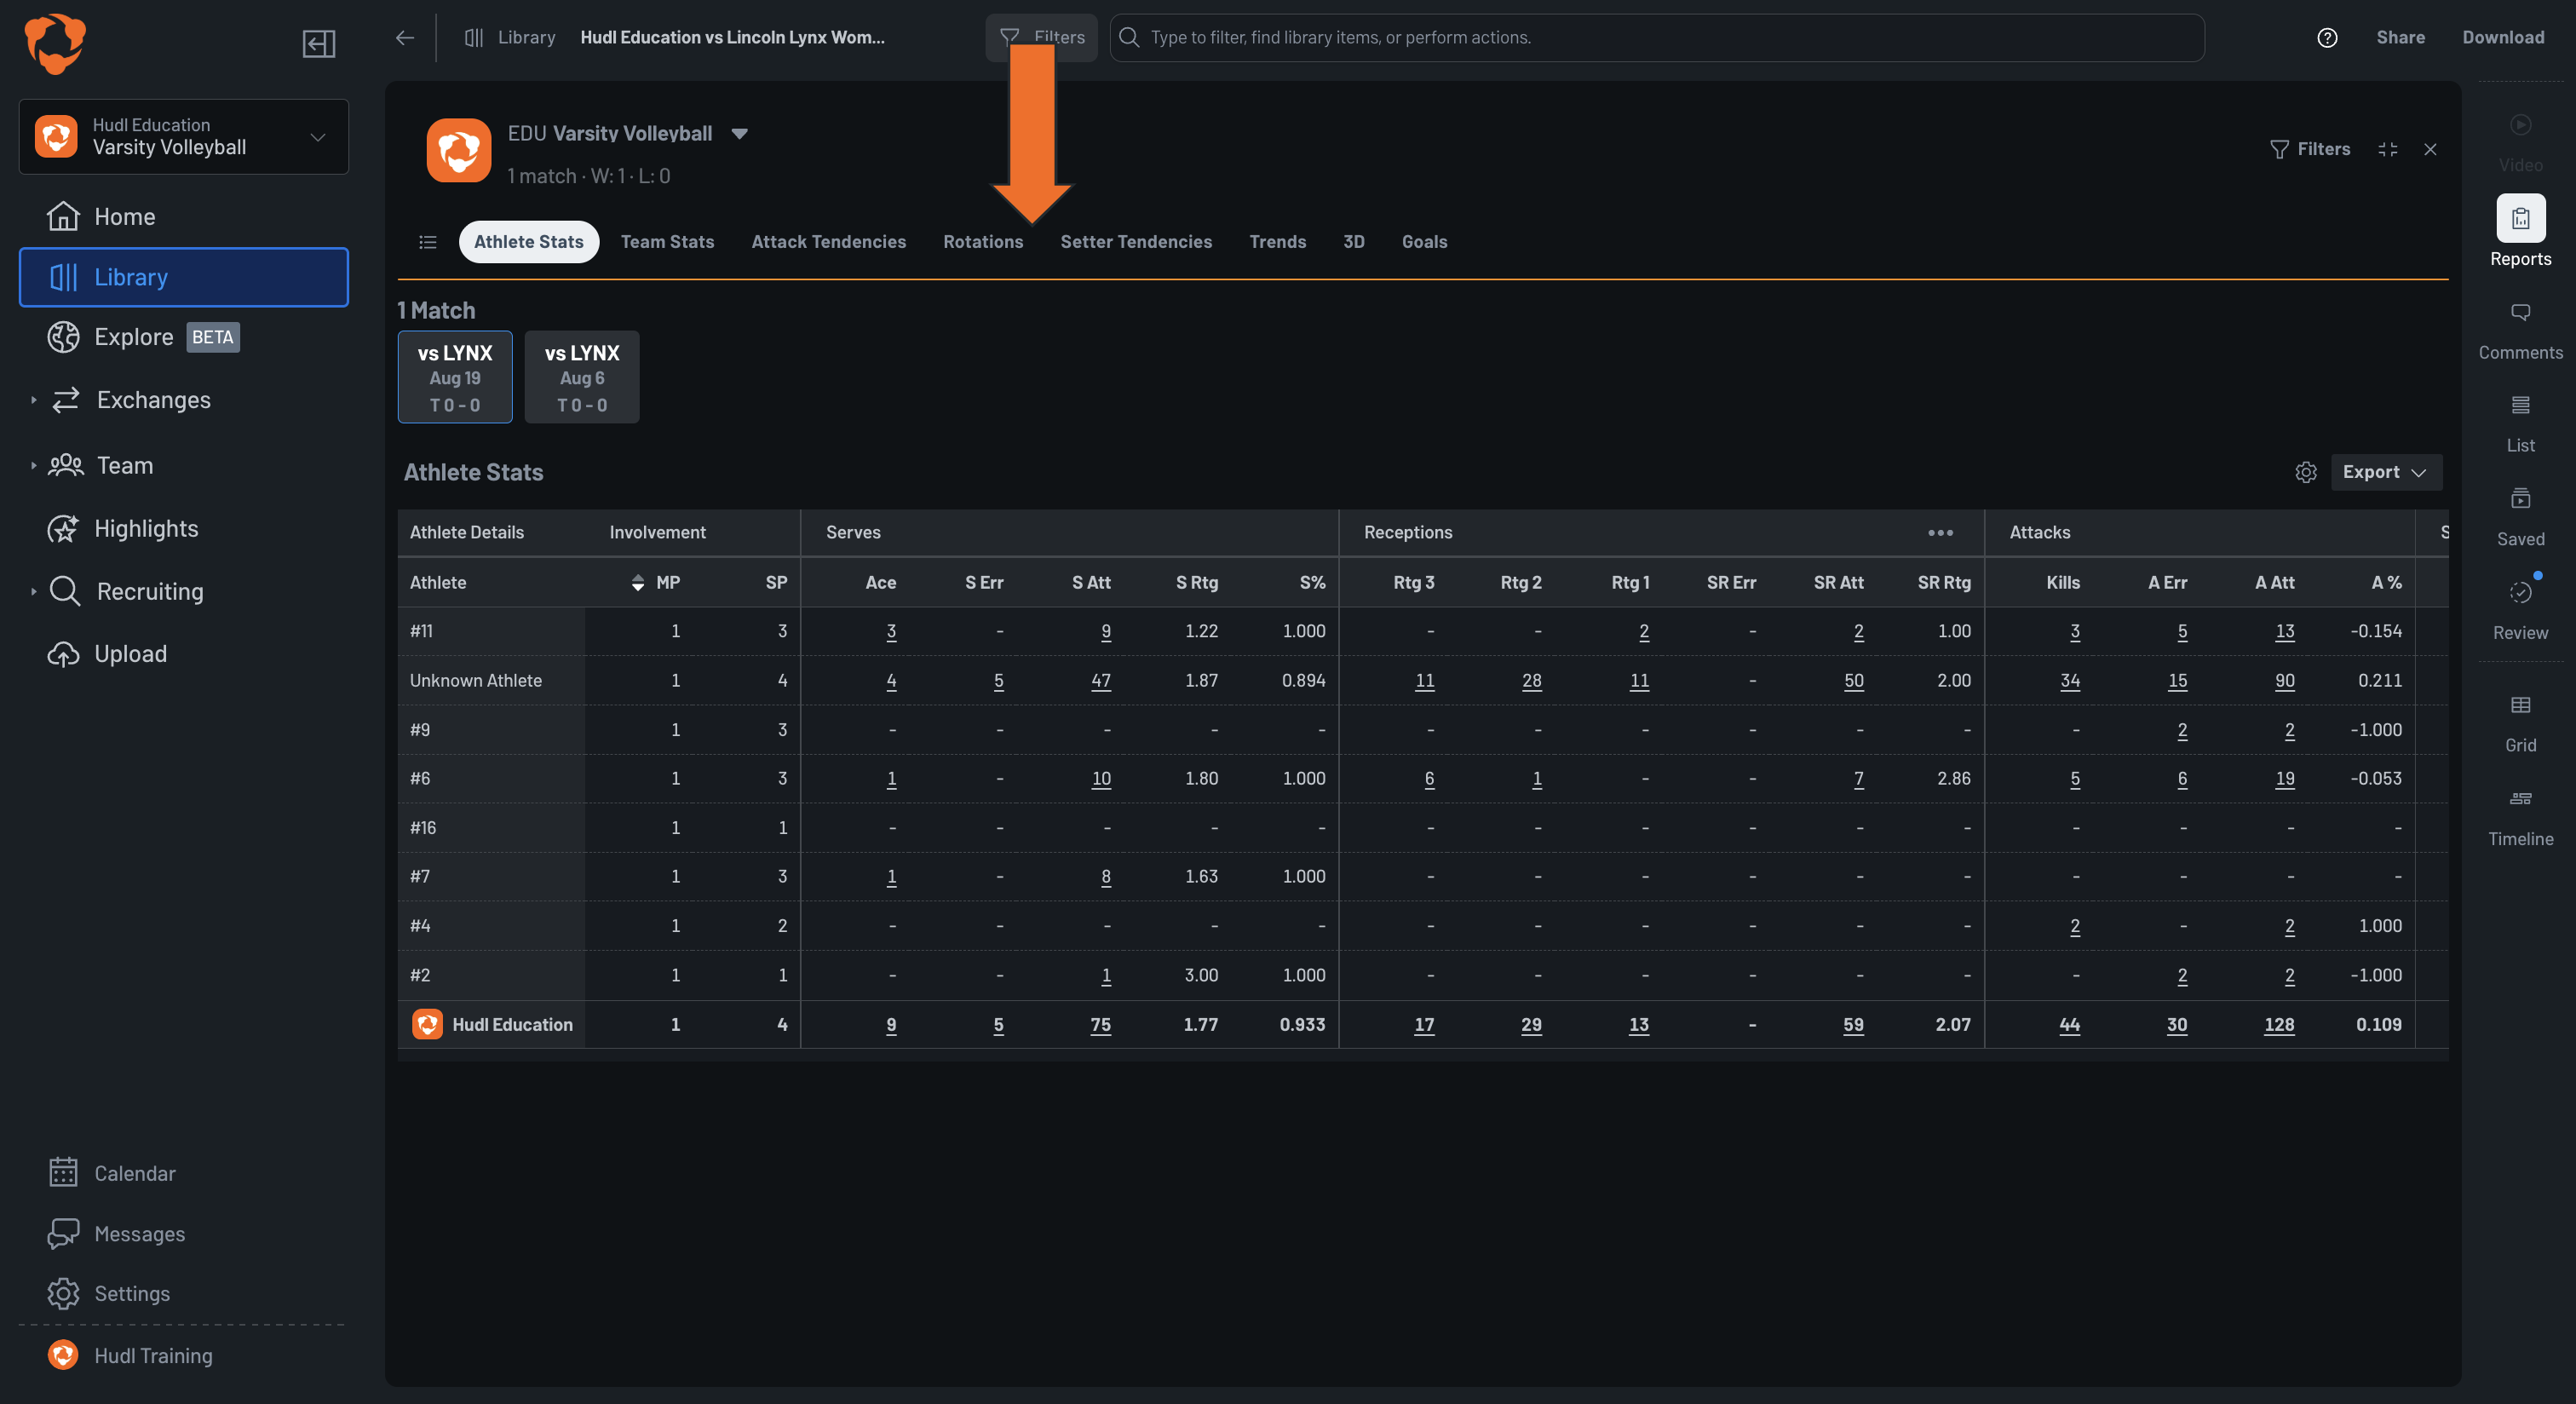Open Athlete Stats table settings gear
2576x1404 pixels.
pyautogui.click(x=2305, y=473)
